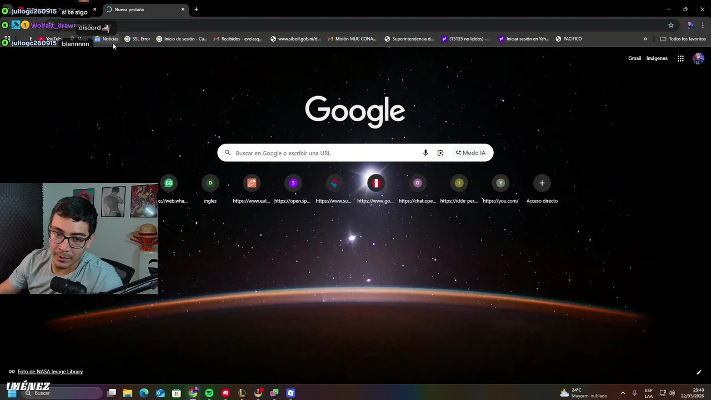Open the Roblox taskbar icon
Image resolution: width=711 pixels, height=400 pixels.
291,393
